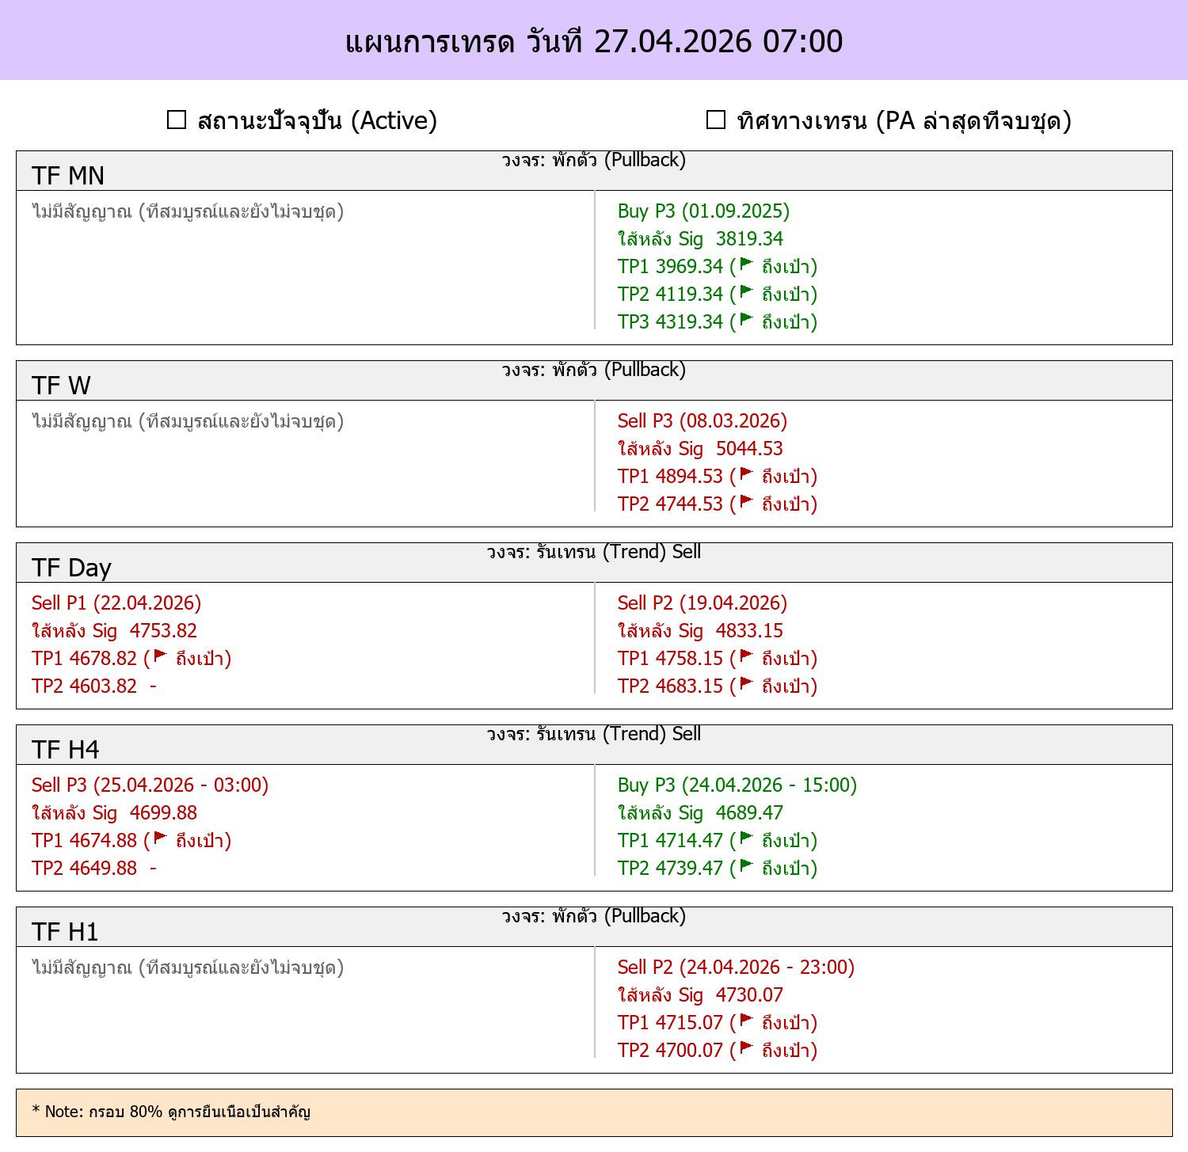This screenshot has height=1152, width=1188.
Task: Tick the ทิศทางเทรน (PA) checkbox
Action: pos(716,120)
